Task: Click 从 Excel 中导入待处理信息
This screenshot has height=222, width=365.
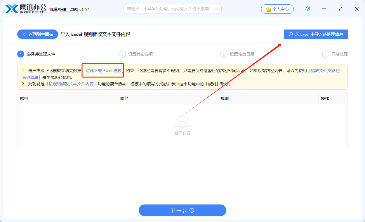Action: coord(316,34)
